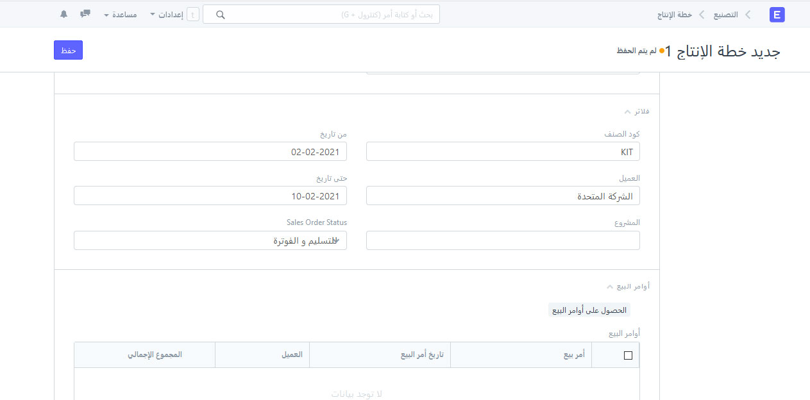Click the upload arrow icon beside إعدادات
Viewport: 810px width, 400px height.
pyautogui.click(x=192, y=15)
